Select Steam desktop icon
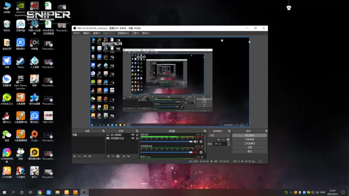The width and height of the screenshot is (349, 196). tap(21, 63)
